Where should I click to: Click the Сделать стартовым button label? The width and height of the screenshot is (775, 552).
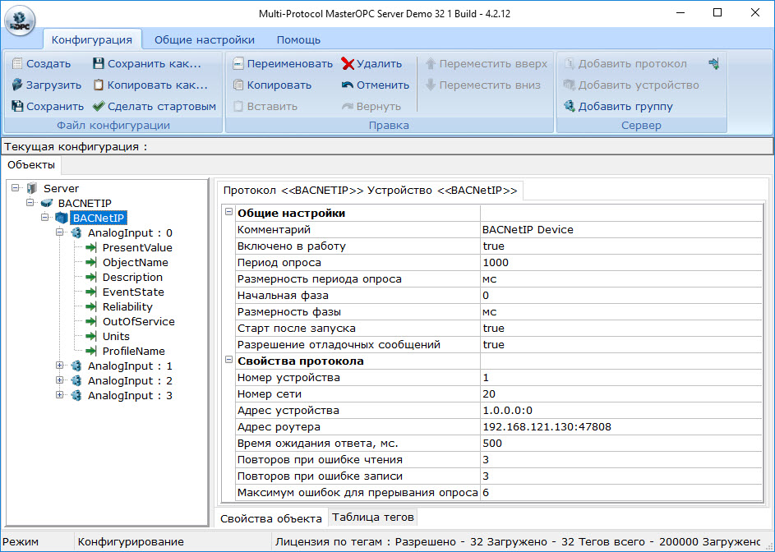coord(162,106)
